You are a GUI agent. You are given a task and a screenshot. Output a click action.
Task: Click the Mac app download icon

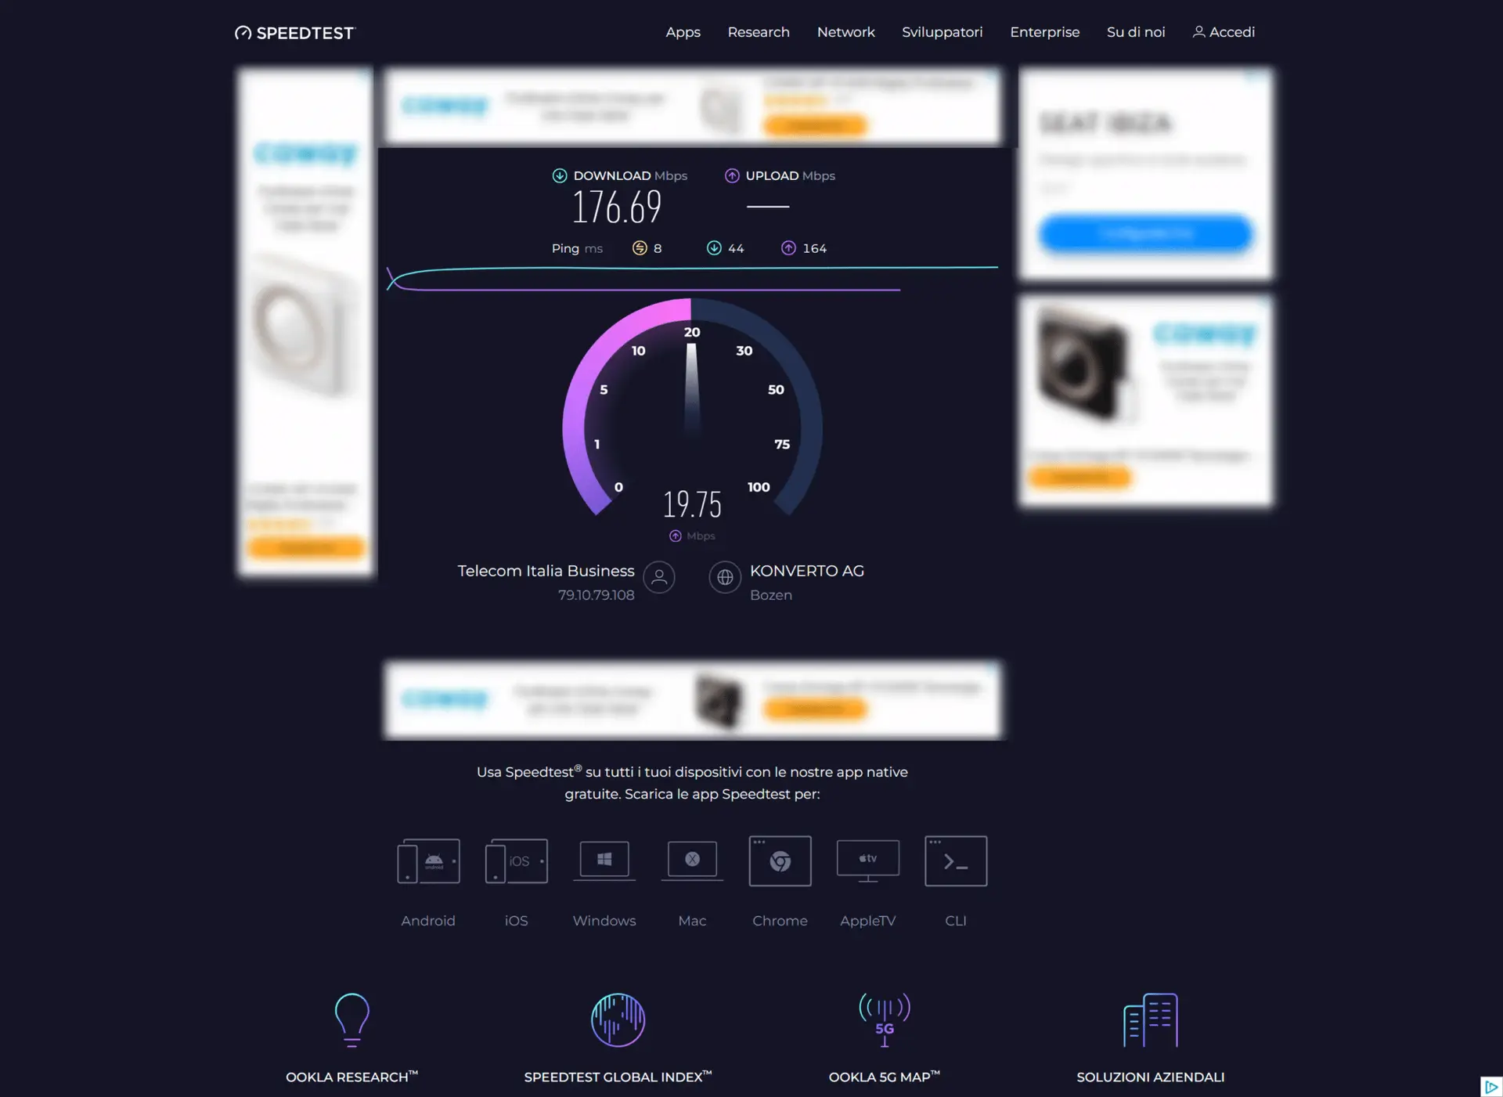click(x=692, y=860)
